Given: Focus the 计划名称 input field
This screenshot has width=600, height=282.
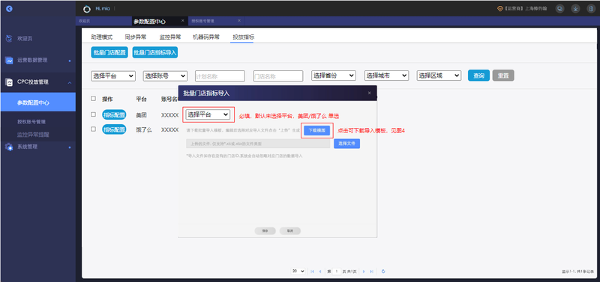Looking at the screenshot, I should coord(220,76).
